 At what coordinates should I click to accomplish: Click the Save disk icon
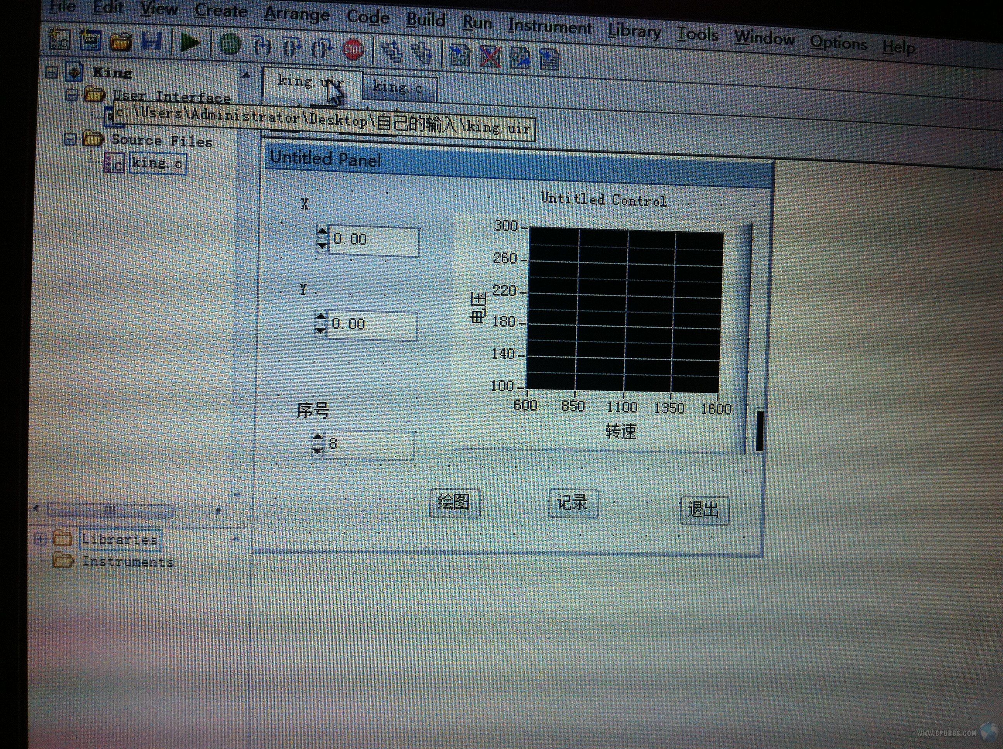pyautogui.click(x=151, y=41)
